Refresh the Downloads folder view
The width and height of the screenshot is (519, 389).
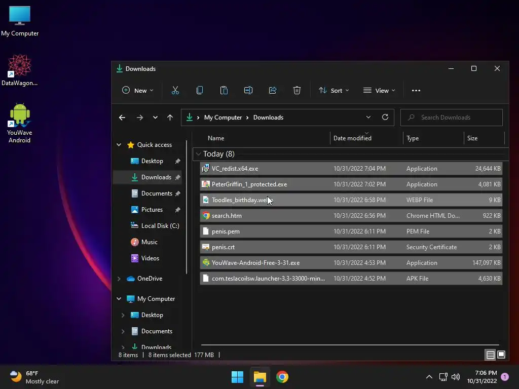385,117
